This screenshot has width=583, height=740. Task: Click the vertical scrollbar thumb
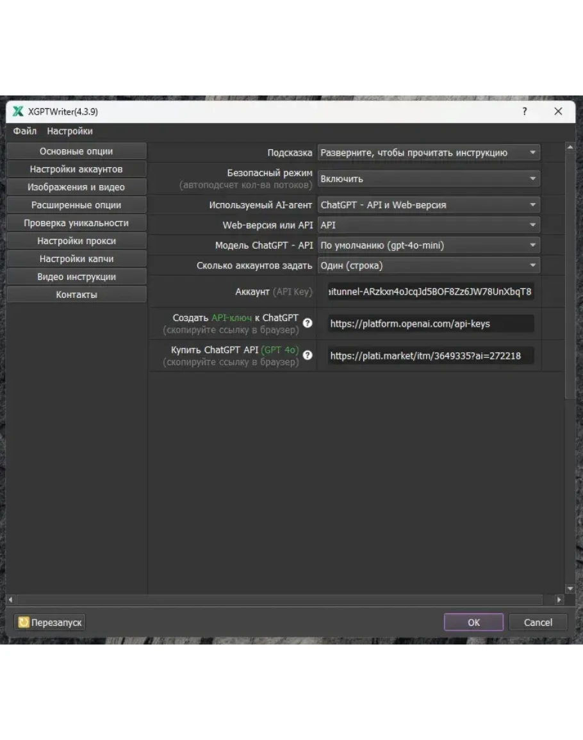point(570,275)
